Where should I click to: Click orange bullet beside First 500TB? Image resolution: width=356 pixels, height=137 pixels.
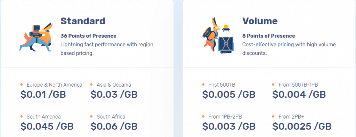203,84
